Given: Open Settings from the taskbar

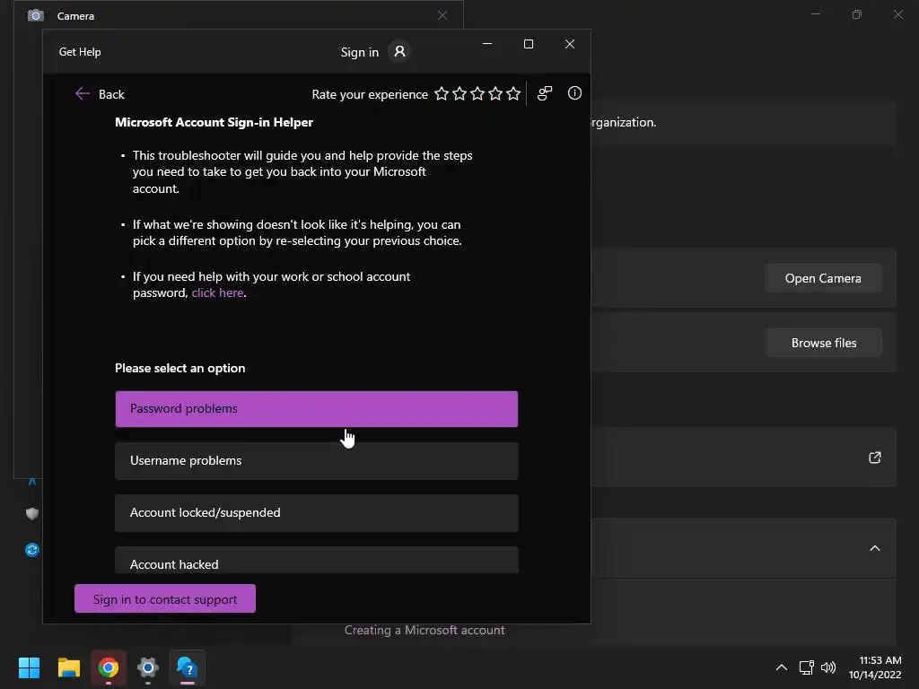Looking at the screenshot, I should click(148, 667).
